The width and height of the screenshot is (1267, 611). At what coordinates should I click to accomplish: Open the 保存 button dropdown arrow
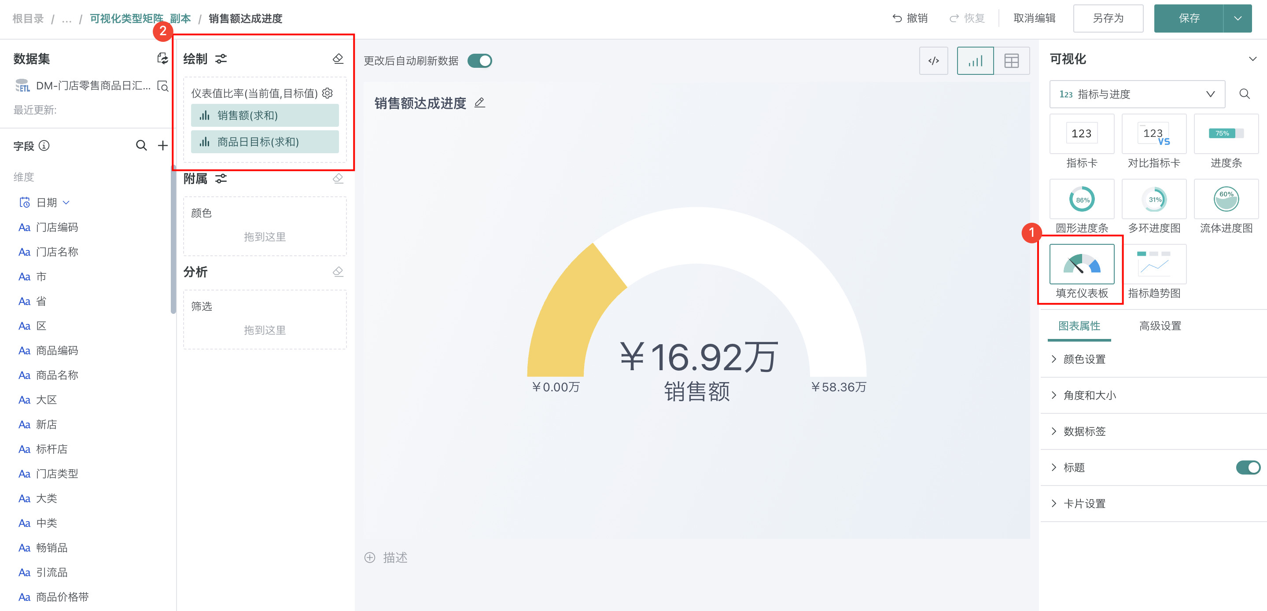[x=1238, y=18]
